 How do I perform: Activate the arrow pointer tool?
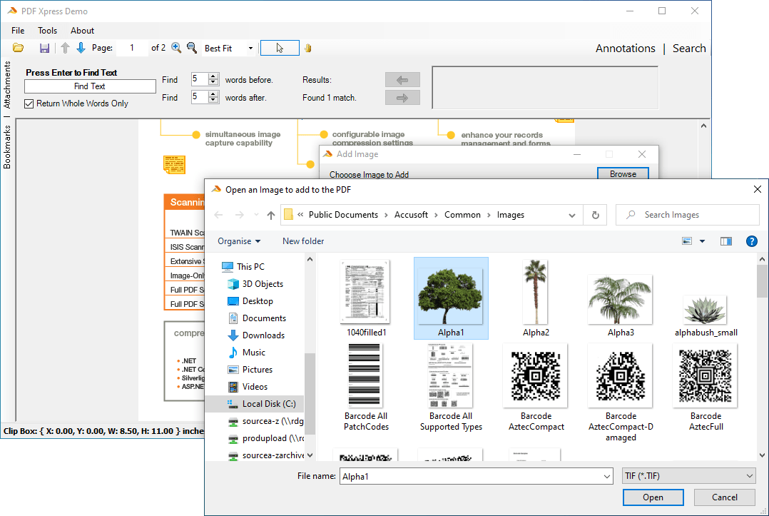point(279,48)
